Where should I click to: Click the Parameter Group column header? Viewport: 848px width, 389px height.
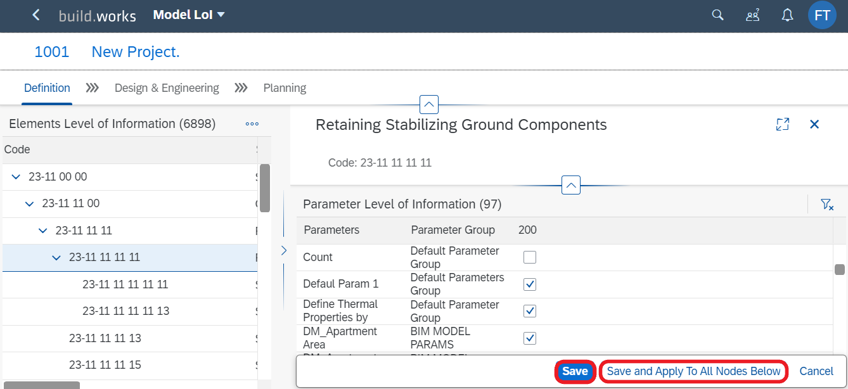pyautogui.click(x=453, y=230)
